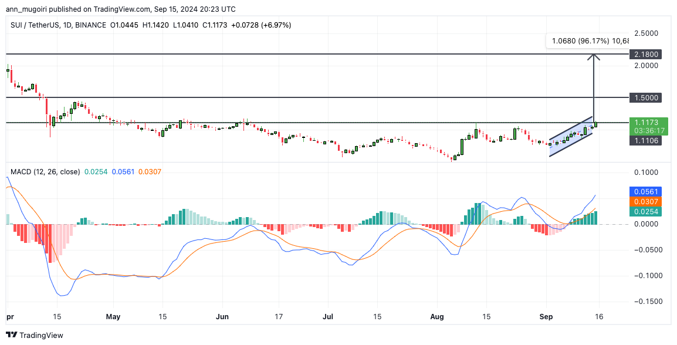
Task: Click the TradingView logo icon
Action: click(11, 335)
